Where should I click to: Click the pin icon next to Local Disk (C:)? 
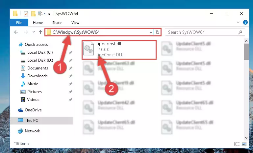(x=70, y=52)
